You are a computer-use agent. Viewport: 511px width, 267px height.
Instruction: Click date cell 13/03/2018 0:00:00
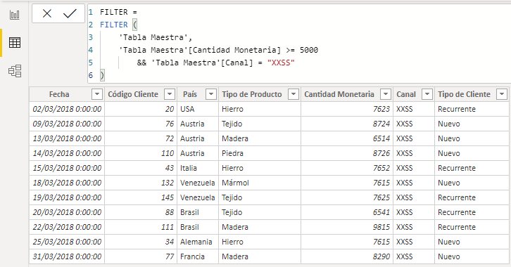[67, 138]
